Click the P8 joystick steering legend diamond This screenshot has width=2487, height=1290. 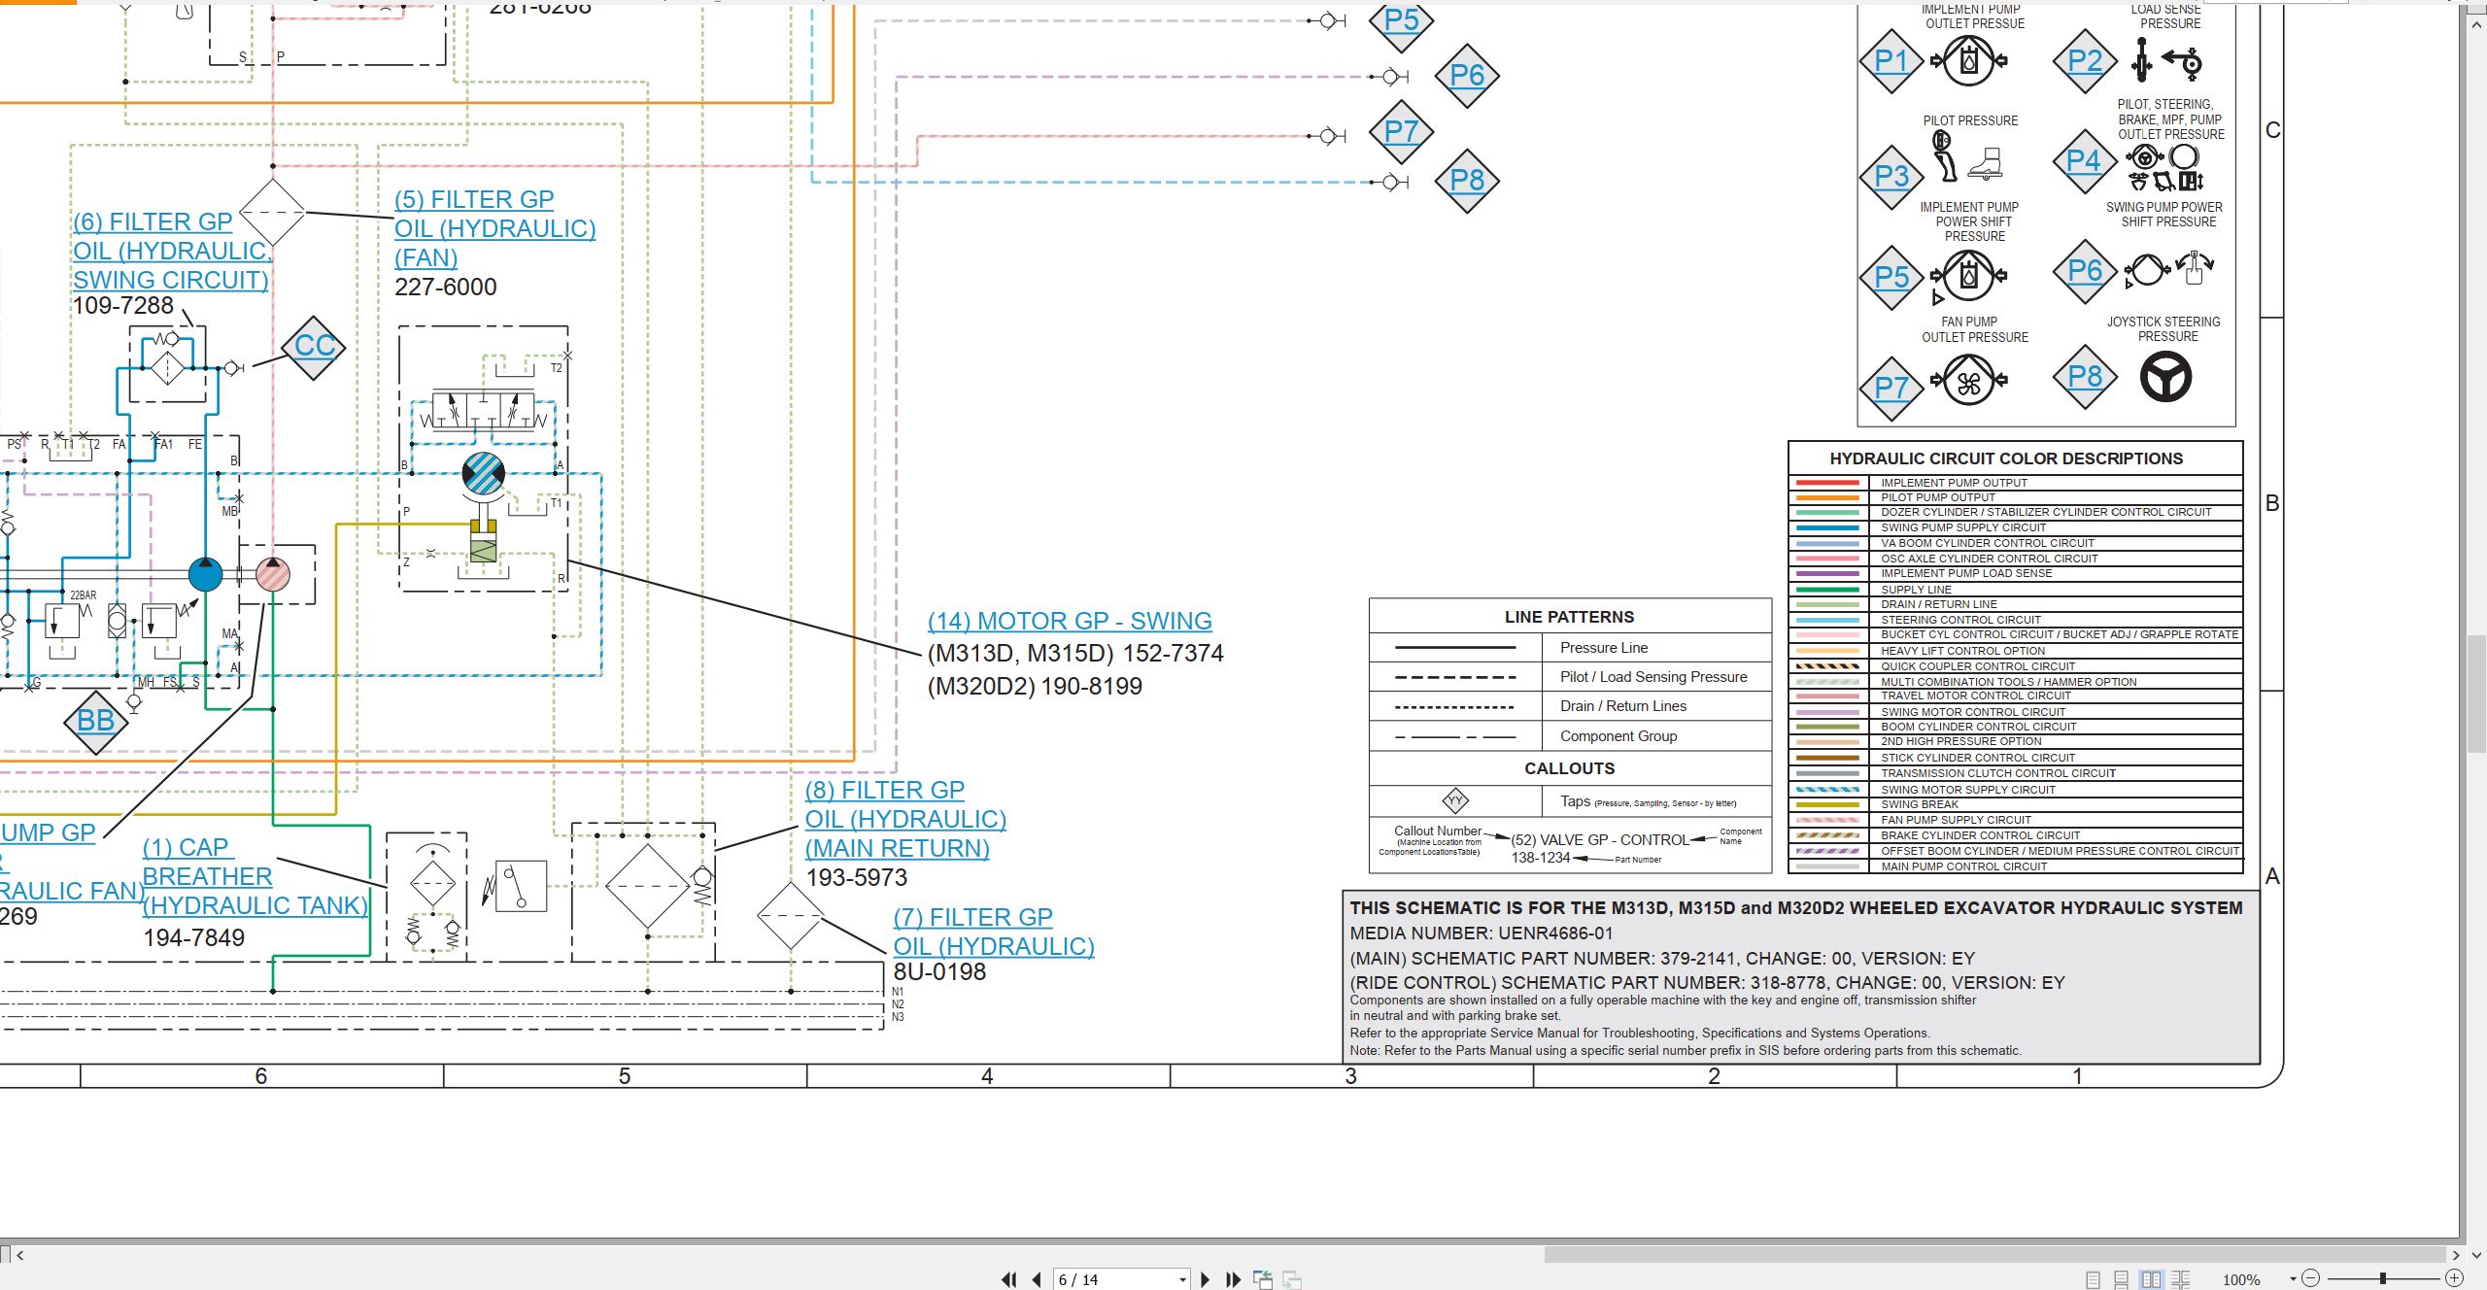(2085, 377)
